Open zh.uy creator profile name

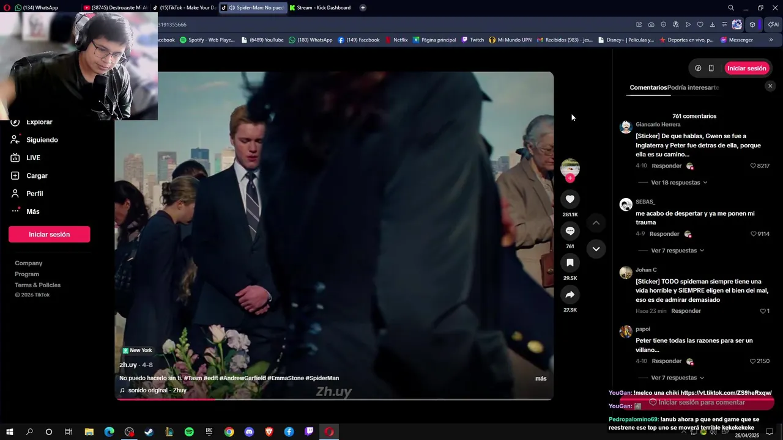point(128,365)
